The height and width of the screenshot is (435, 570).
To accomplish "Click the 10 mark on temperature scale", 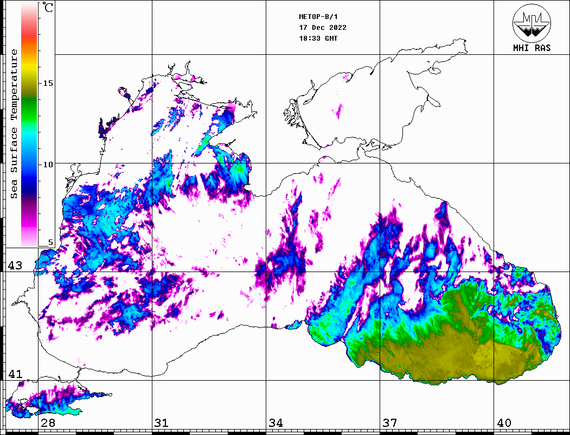I will click(48, 165).
